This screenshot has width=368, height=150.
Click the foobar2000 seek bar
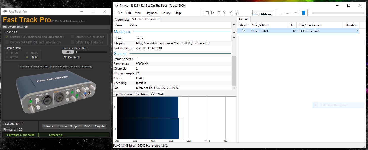(x=338, y=13)
